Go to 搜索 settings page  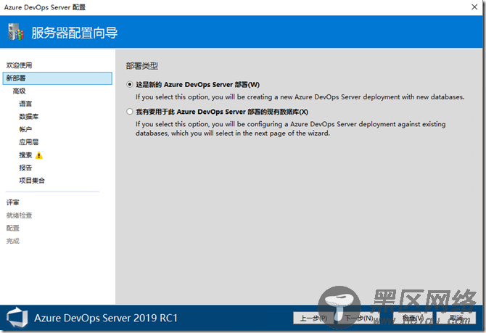point(25,155)
